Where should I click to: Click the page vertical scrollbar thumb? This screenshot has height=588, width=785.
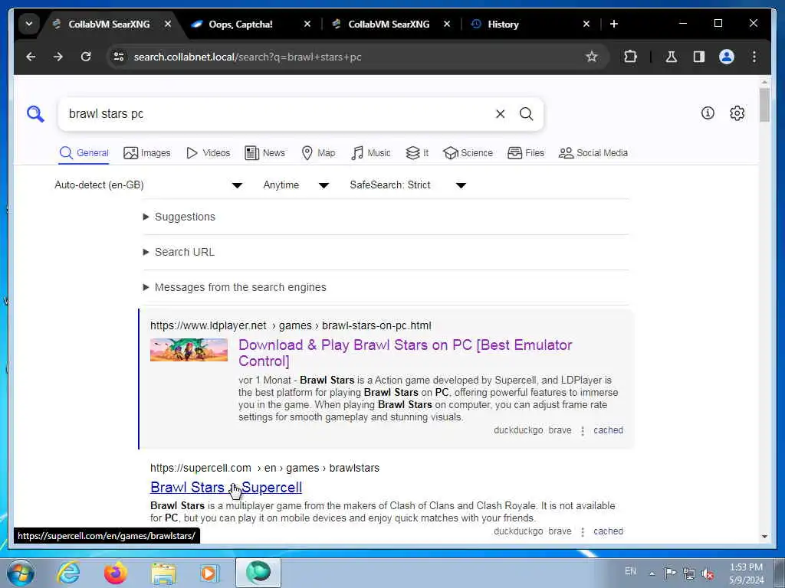[x=764, y=105]
